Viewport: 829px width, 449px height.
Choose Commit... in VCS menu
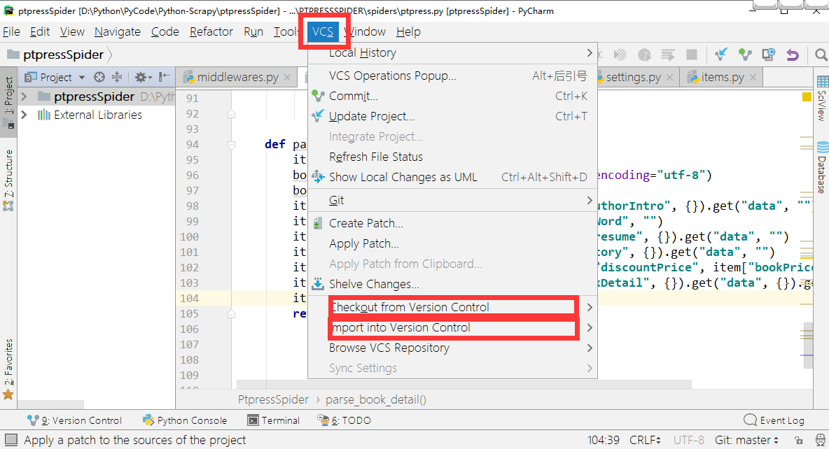452,96
